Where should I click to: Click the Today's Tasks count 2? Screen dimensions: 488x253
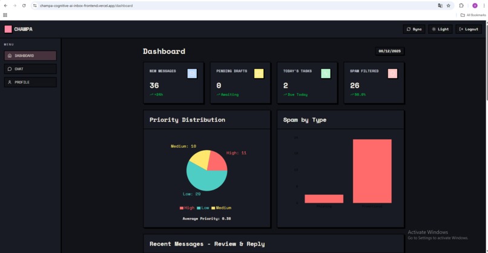[285, 85]
